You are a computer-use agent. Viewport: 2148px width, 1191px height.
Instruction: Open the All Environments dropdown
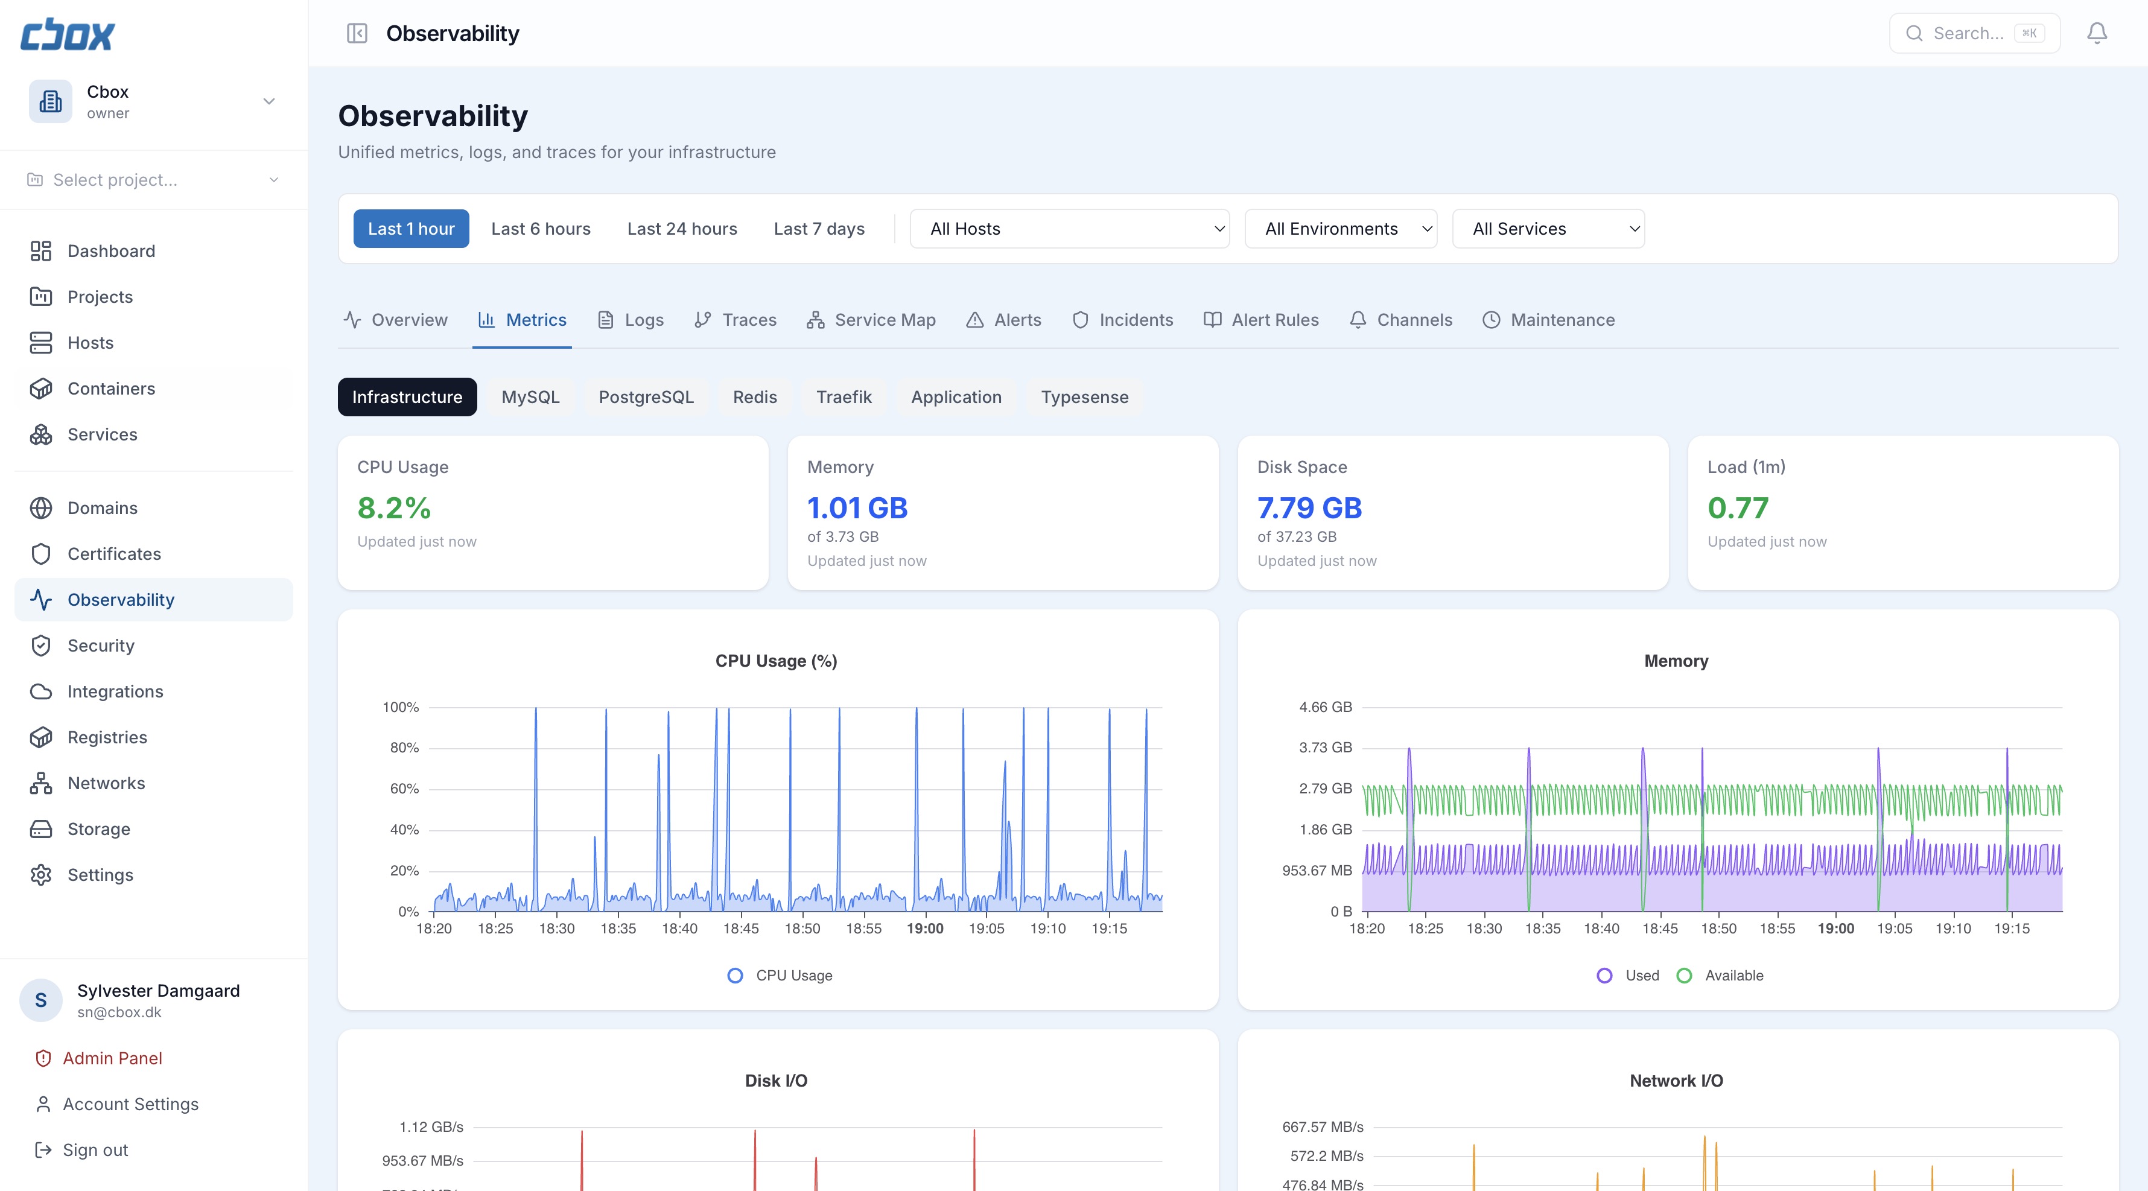click(1340, 227)
